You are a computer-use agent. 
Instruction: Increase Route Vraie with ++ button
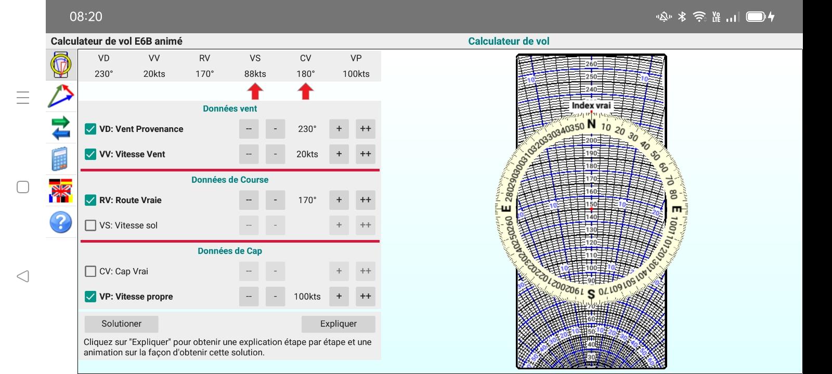(366, 200)
